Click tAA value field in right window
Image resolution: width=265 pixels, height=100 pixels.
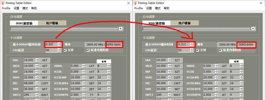pos(162,60)
